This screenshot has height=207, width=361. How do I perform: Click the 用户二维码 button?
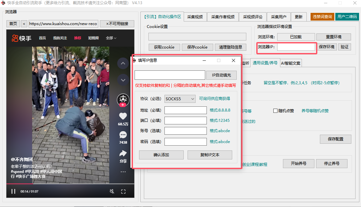pos(347,17)
